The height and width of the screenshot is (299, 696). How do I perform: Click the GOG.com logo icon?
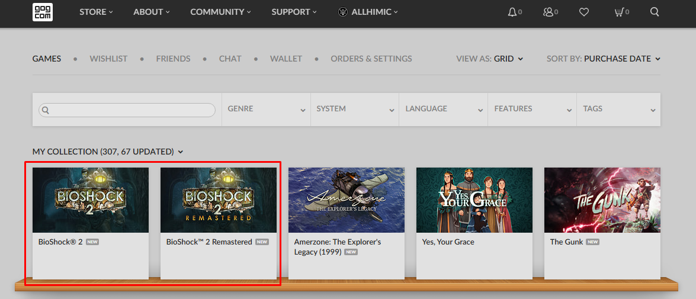[x=43, y=12]
